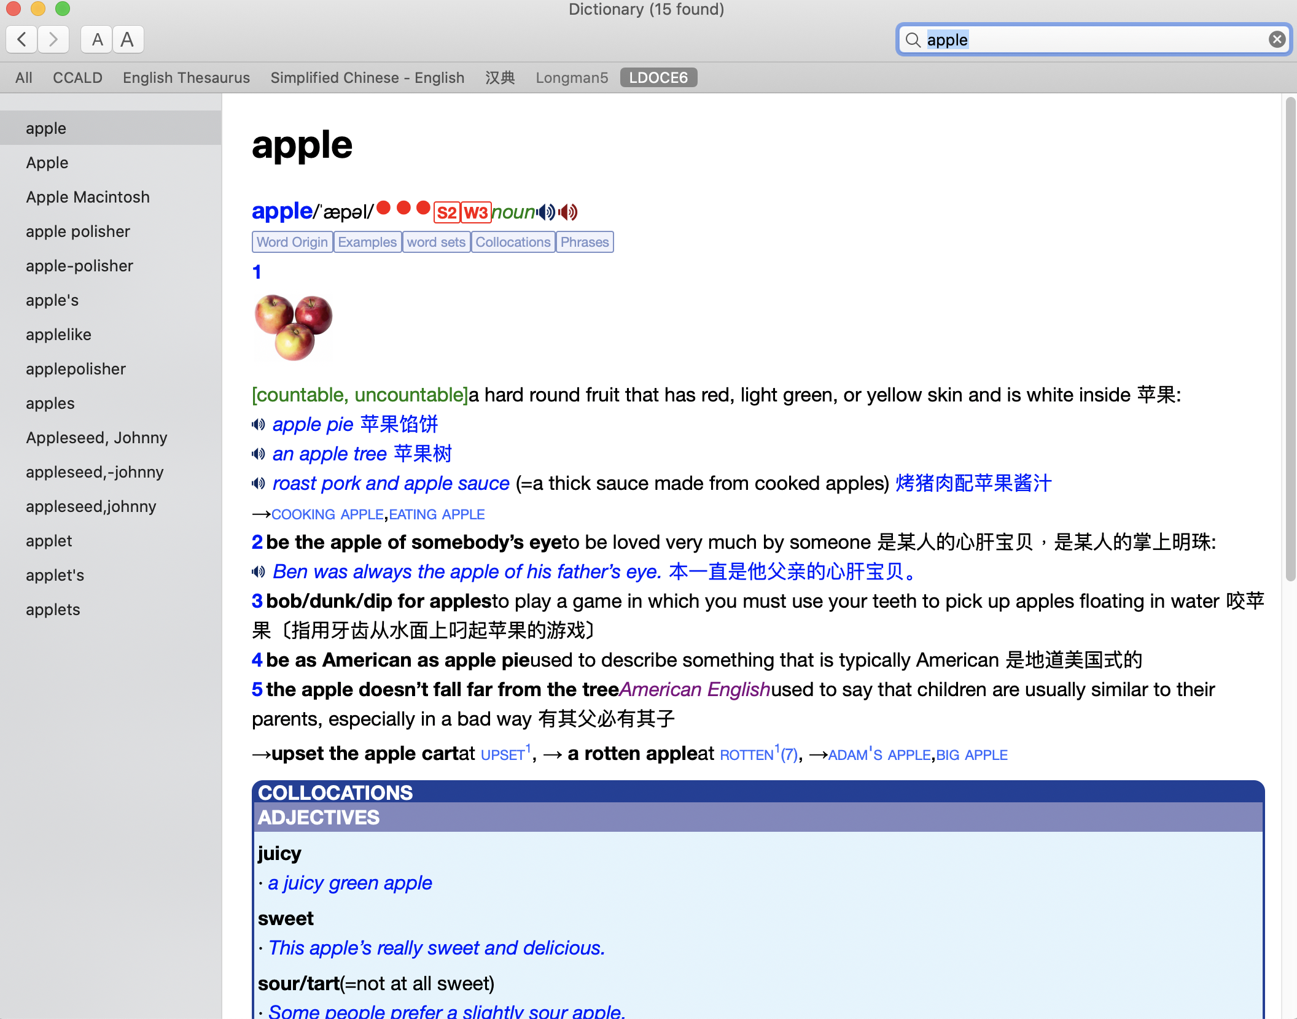Decrease text size with the small A icon
This screenshot has width=1297, height=1019.
[x=96, y=39]
